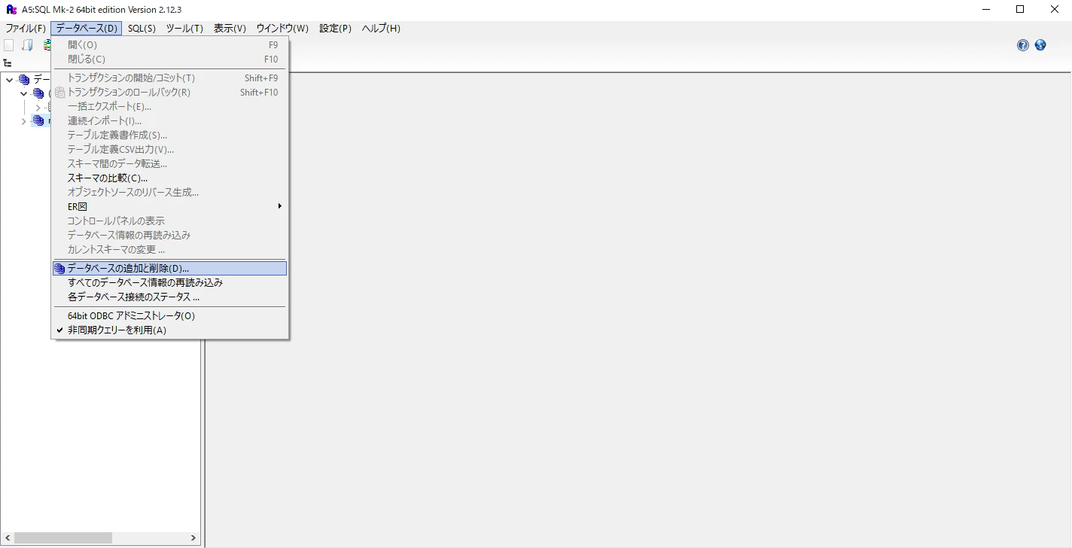Open 64bit ODBC アドミニストレータ(O)
Image resolution: width=1072 pixels, height=548 pixels.
coord(169,315)
